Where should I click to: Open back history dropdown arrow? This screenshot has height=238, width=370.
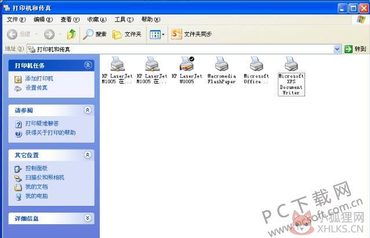[37, 34]
